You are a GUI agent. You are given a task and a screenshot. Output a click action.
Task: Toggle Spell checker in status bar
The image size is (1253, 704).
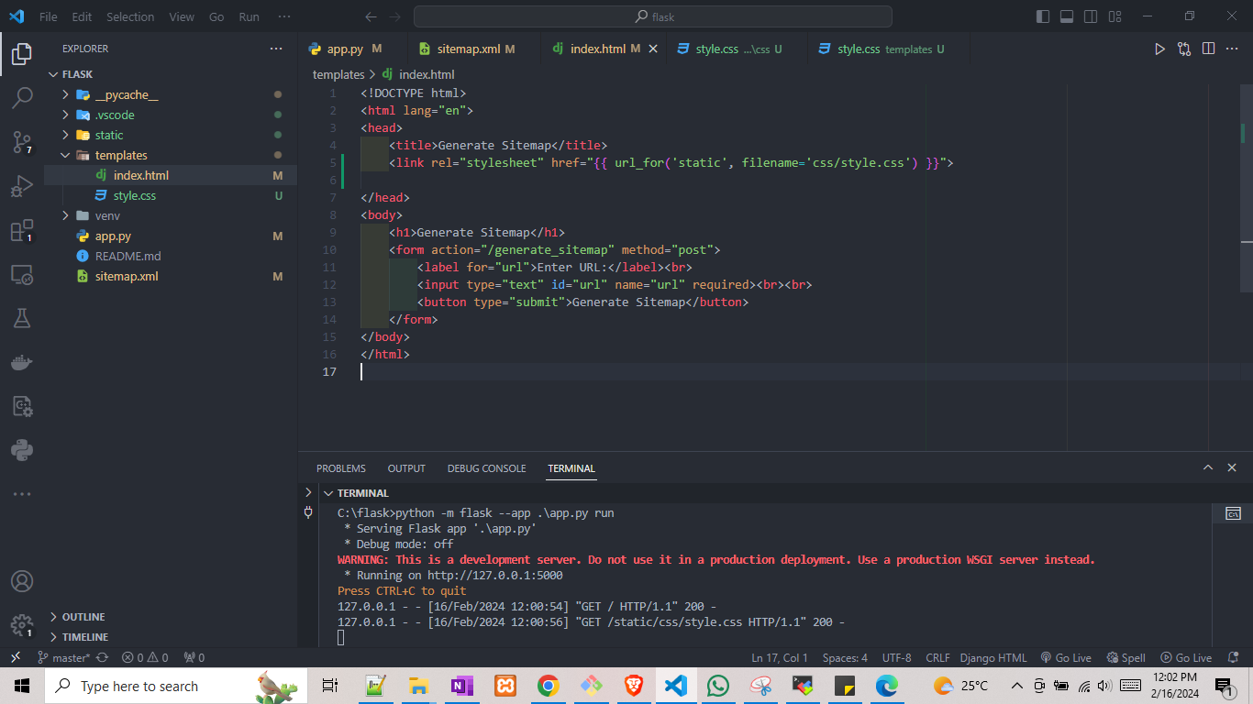[1126, 657]
